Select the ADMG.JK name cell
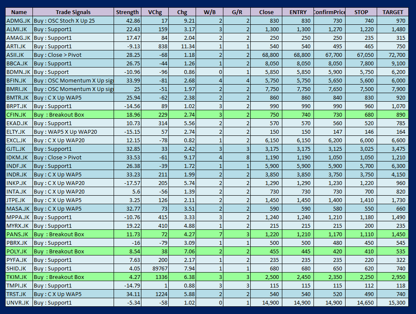Image resolution: width=416 pixels, height=314 pixels. click(x=19, y=21)
